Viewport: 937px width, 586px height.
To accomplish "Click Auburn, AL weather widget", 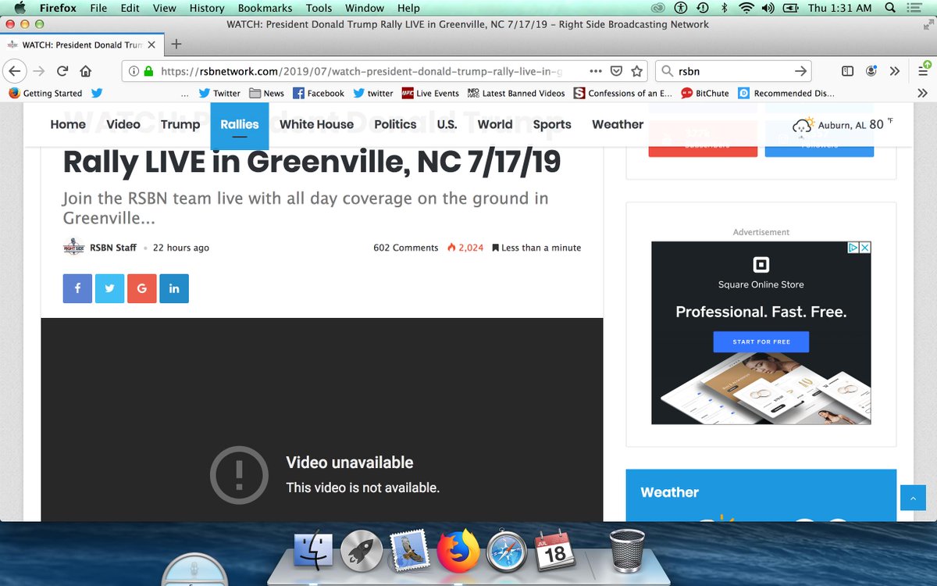I will point(843,124).
